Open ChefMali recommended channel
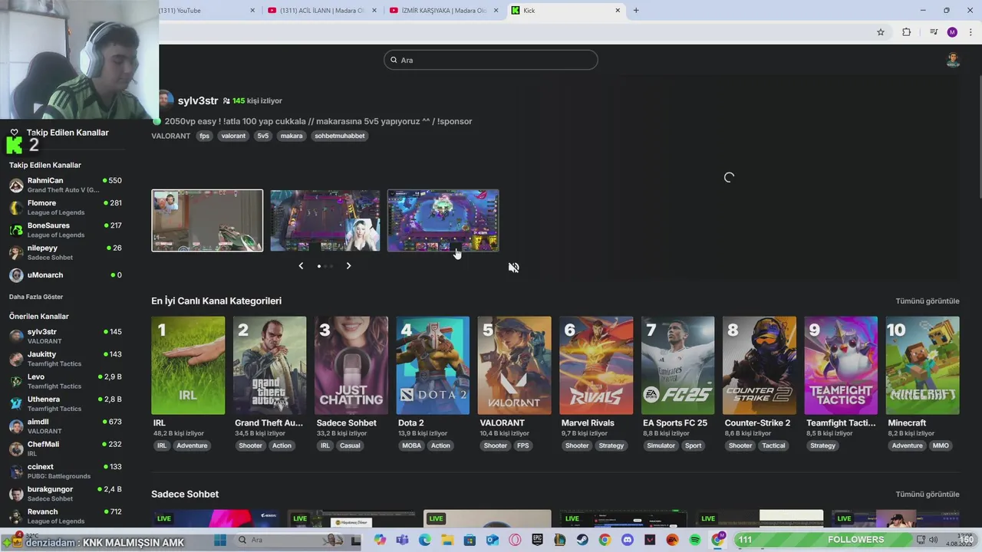982x552 pixels. pyautogui.click(x=65, y=449)
